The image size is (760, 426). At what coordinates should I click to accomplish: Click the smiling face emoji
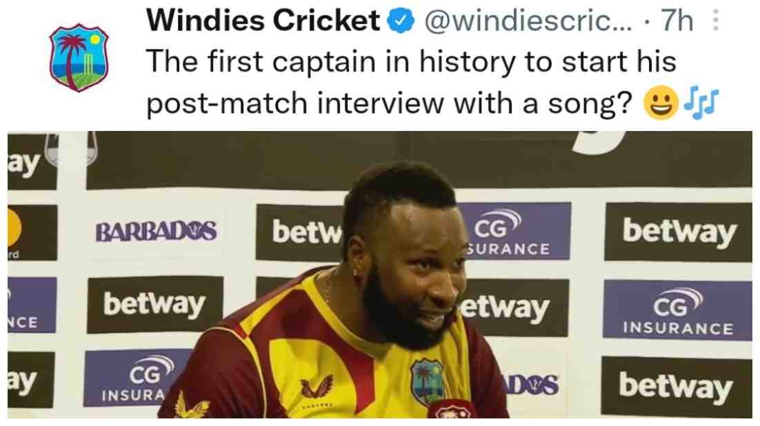point(660,103)
